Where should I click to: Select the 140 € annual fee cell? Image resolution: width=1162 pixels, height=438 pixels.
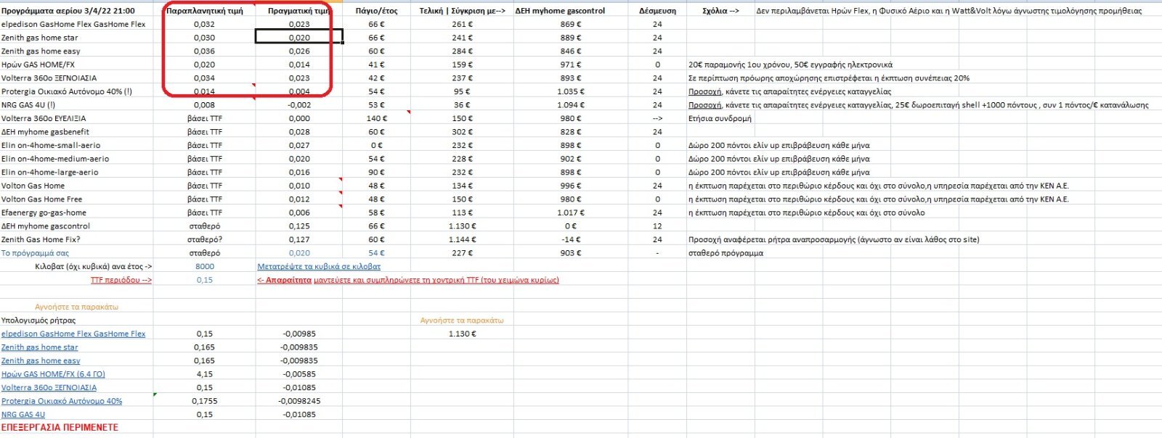[x=377, y=118]
